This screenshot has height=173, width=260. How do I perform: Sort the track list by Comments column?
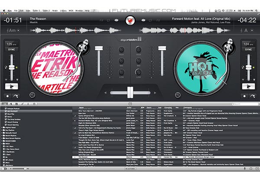click(188, 108)
